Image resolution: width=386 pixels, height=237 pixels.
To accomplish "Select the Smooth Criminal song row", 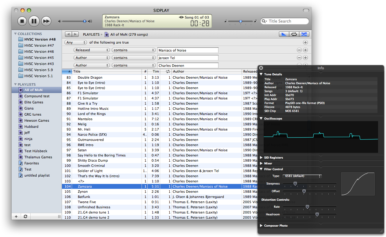I will 160,166.
